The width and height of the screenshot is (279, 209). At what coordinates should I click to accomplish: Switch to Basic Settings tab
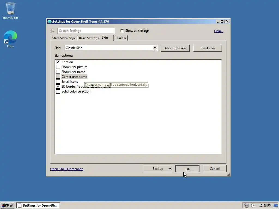[89, 38]
